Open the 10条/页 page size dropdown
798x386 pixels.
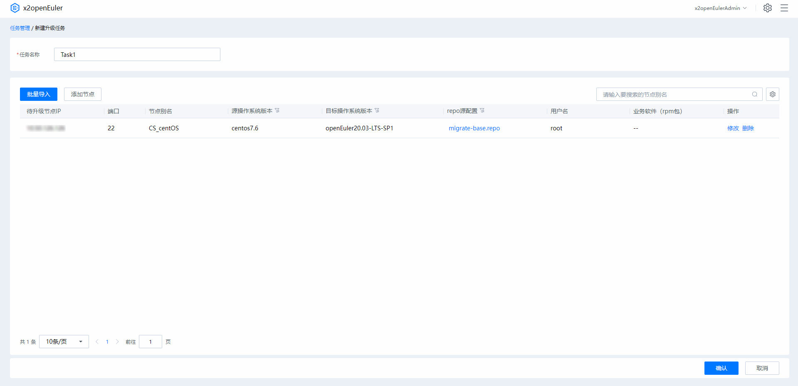coord(64,342)
